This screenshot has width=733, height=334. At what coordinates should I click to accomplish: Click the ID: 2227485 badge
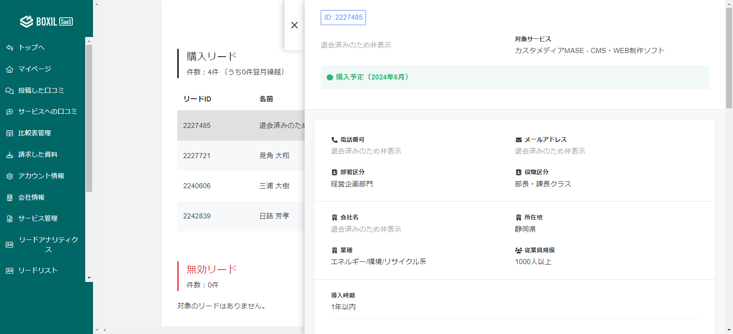[343, 17]
